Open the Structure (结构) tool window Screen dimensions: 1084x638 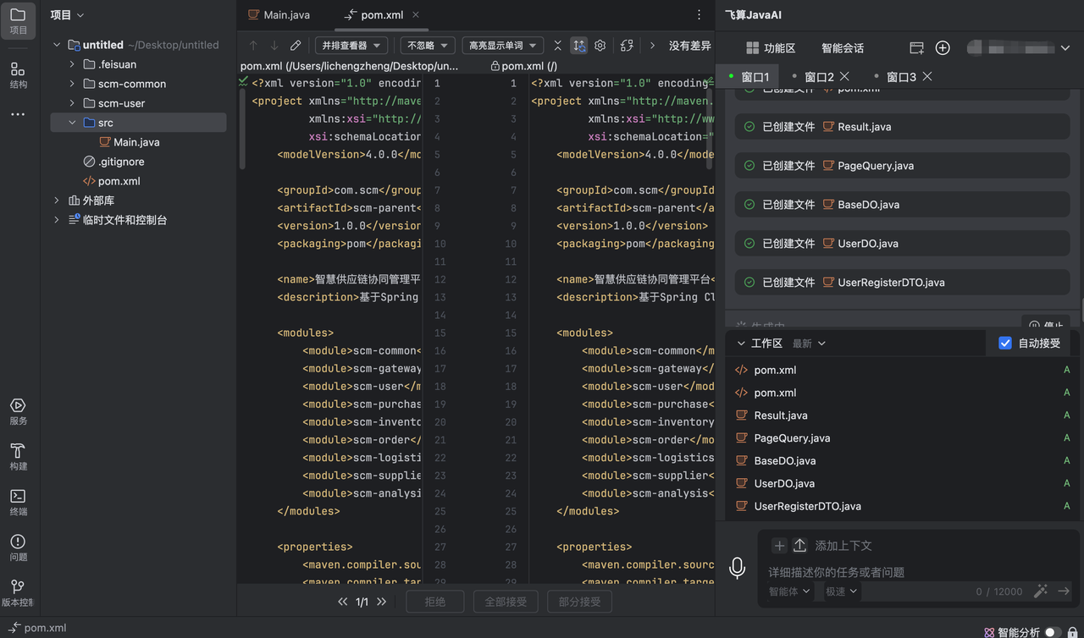click(x=18, y=74)
